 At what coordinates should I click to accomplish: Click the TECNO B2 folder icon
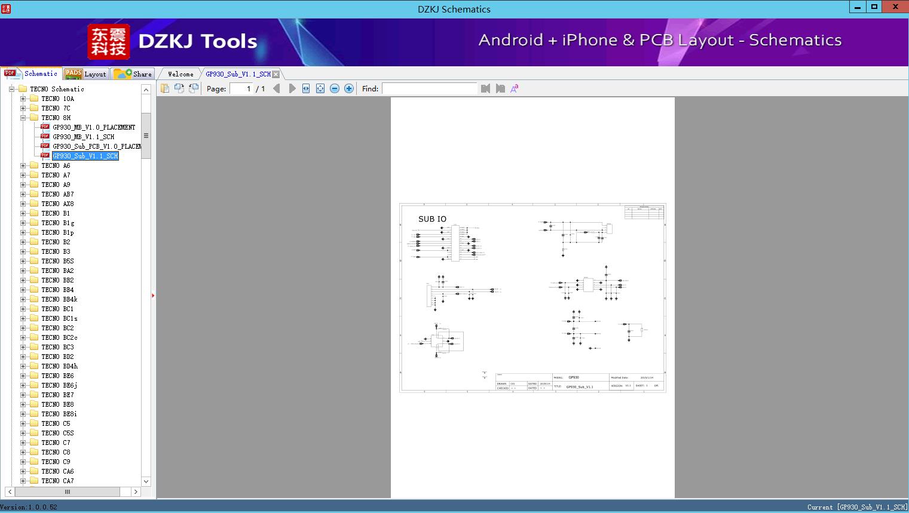[x=34, y=242]
